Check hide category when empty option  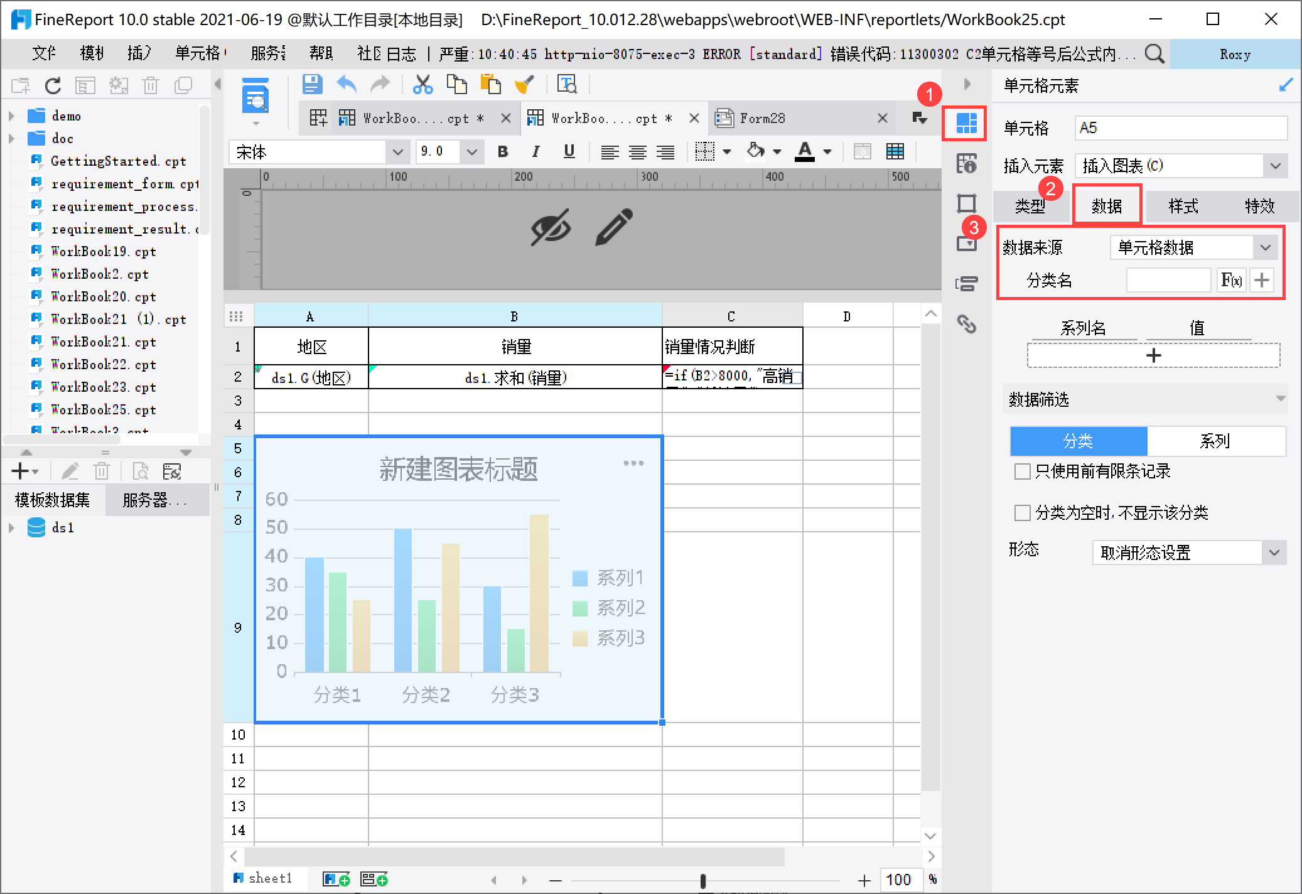(x=1022, y=513)
